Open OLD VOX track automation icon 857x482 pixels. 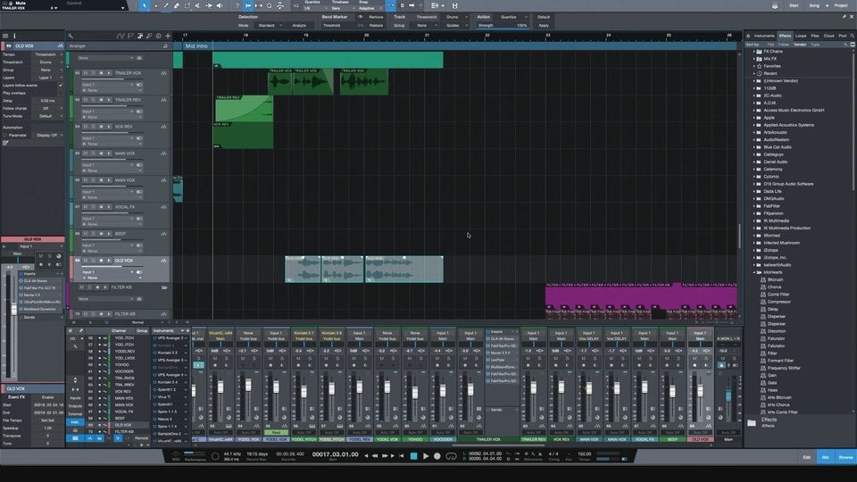pos(163,261)
